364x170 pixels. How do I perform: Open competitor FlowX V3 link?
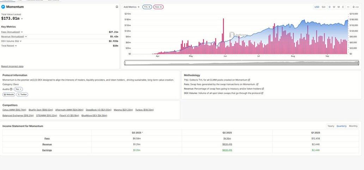click(69, 115)
